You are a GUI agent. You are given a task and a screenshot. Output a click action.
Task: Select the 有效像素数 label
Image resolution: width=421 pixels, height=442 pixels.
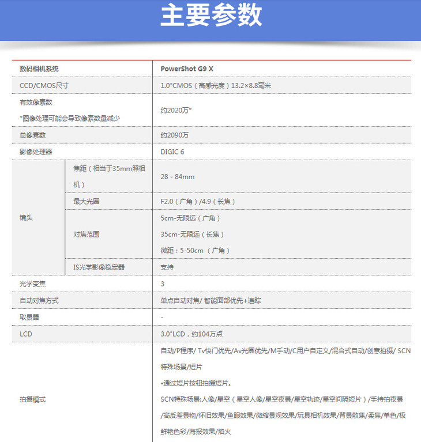(x=36, y=102)
